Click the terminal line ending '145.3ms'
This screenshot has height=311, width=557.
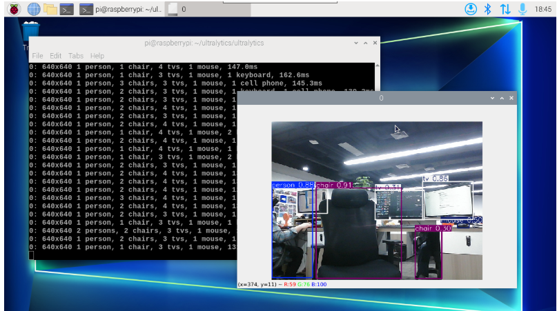(x=175, y=83)
